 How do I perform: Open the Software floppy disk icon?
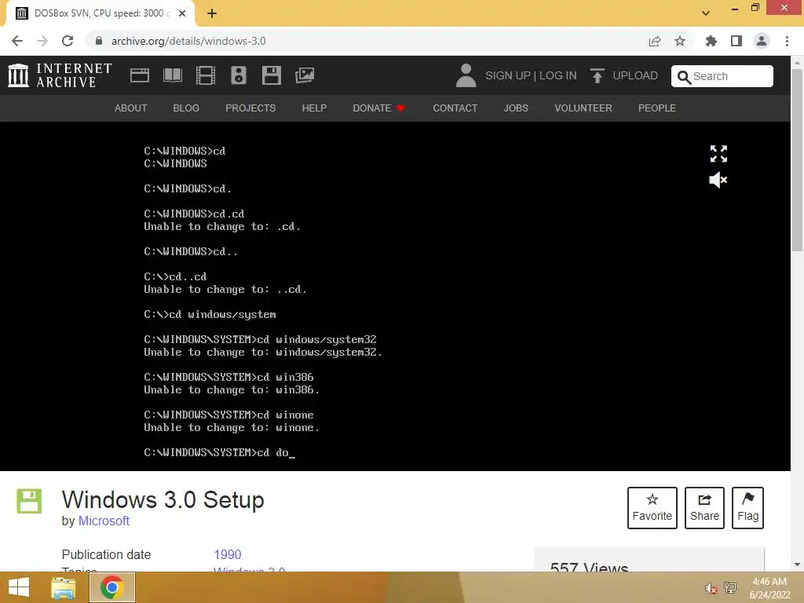tap(271, 75)
